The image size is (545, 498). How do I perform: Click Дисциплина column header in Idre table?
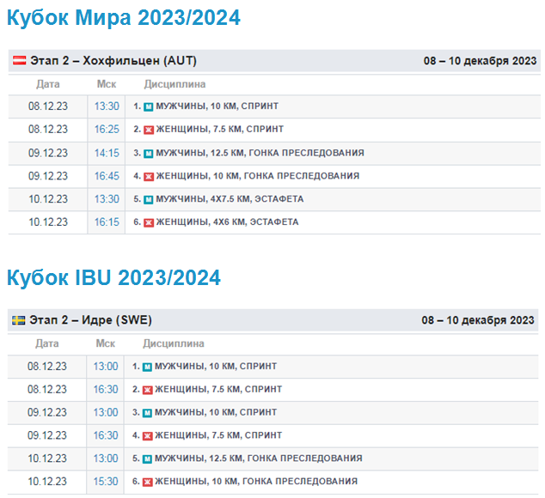point(174,343)
